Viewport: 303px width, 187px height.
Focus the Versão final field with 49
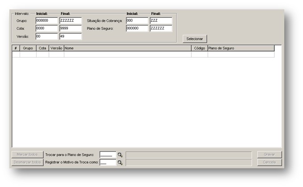pyautogui.click(x=71, y=36)
